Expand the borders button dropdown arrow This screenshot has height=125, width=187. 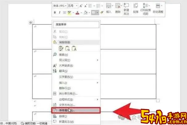97,13
